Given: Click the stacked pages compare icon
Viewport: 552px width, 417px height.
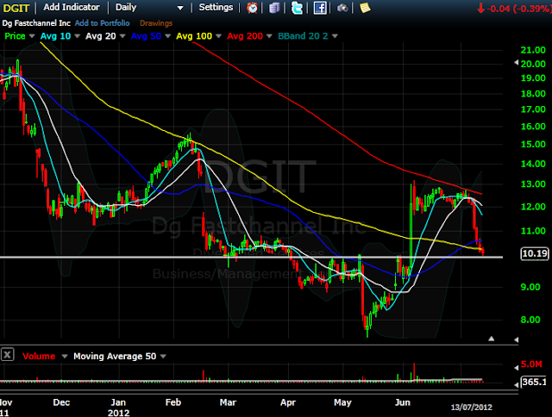Looking at the screenshot, I should tap(274, 8).
